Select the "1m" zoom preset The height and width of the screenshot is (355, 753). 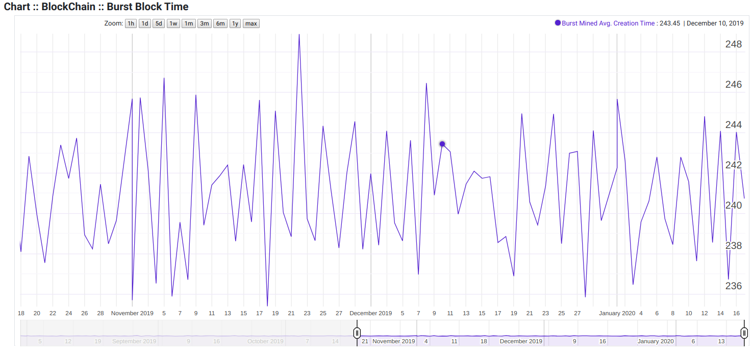188,23
